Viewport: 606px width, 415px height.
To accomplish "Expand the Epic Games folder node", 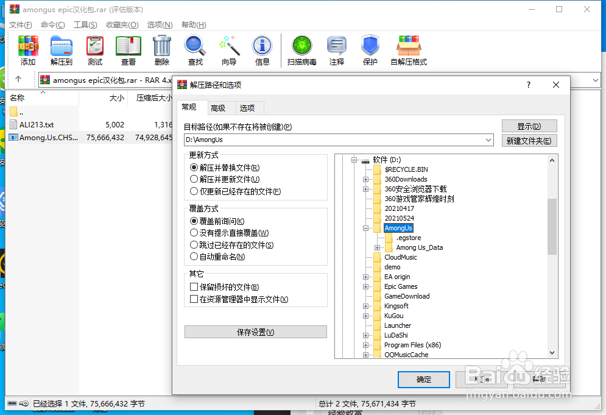I will pos(364,286).
